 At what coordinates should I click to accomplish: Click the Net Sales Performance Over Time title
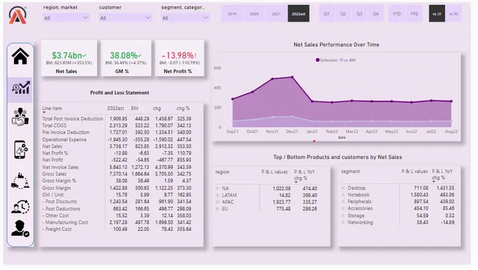pos(336,45)
